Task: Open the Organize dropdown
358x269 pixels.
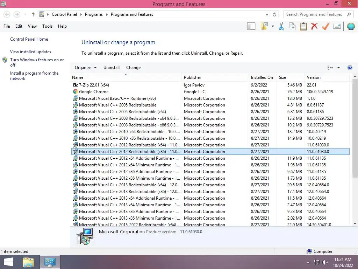Action: click(x=86, y=68)
